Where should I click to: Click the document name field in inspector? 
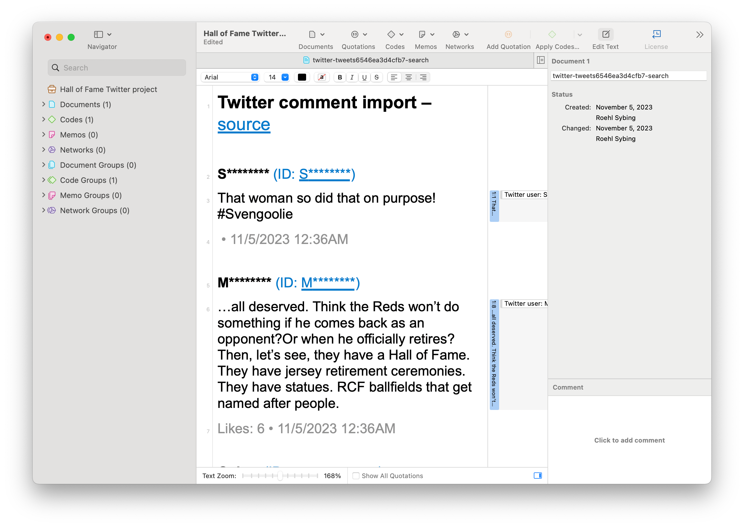click(629, 76)
